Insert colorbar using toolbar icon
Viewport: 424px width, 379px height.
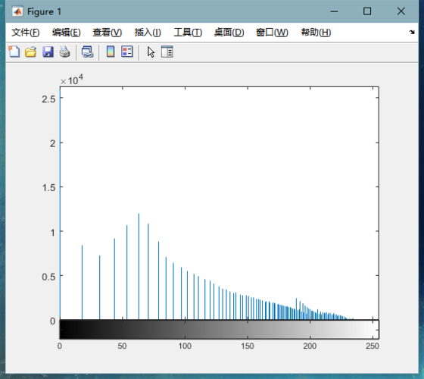111,52
